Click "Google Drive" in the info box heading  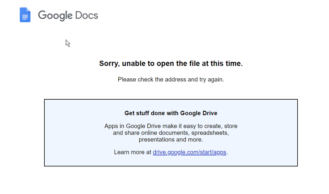[x=198, y=113]
